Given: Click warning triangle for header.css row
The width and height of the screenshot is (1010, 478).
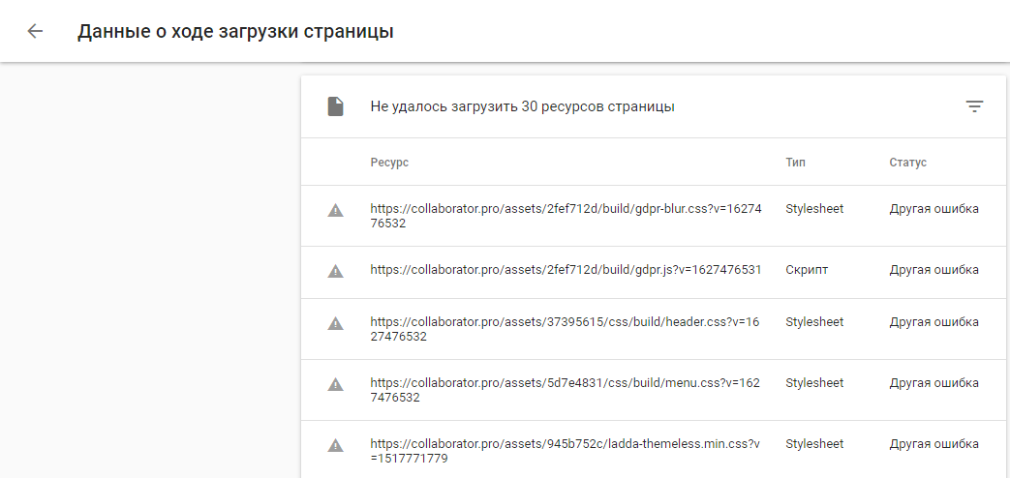Looking at the screenshot, I should [335, 323].
